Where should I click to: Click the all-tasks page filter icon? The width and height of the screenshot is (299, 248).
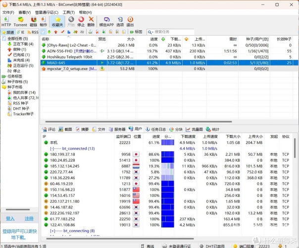43,32
